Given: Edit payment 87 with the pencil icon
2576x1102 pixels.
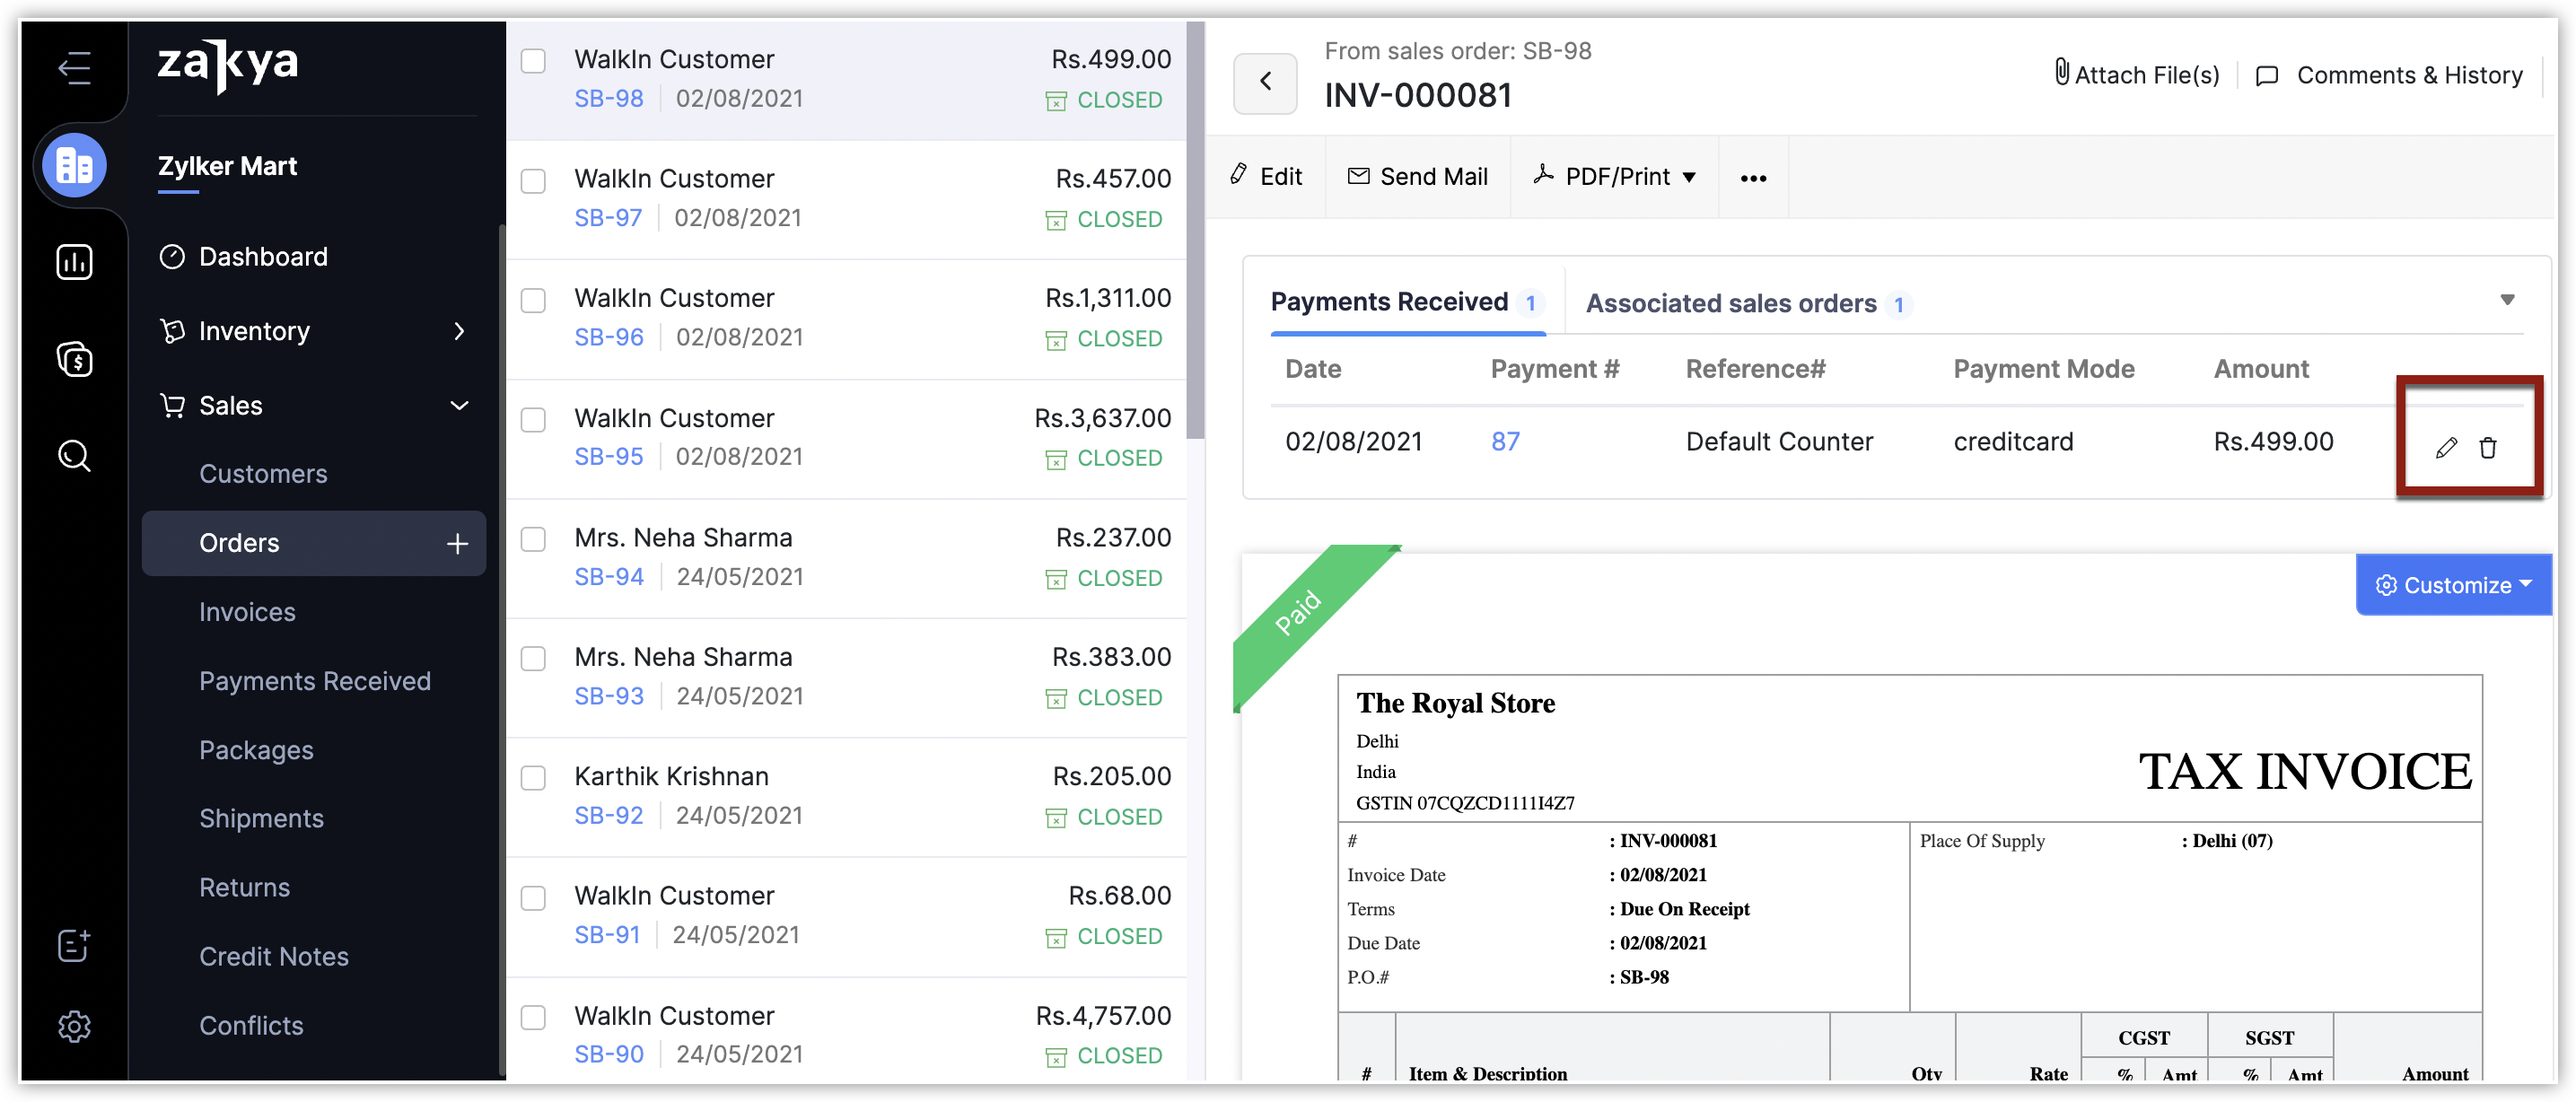Looking at the screenshot, I should pos(2446,448).
